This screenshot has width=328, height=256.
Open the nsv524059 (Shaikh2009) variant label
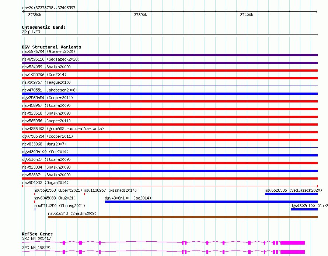click(46, 67)
